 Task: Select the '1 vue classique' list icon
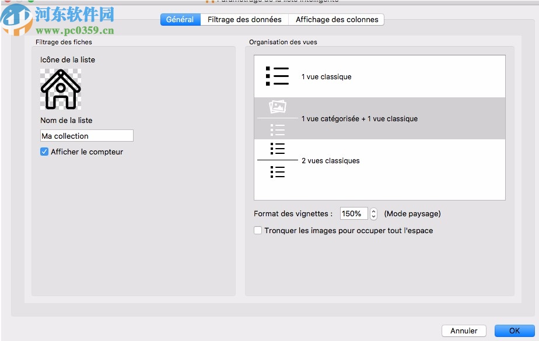point(277,76)
